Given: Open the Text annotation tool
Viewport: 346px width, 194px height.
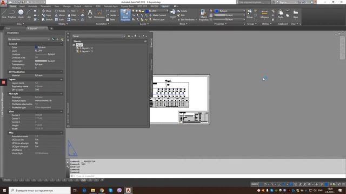Looking at the screenshot, I should 90,13.
